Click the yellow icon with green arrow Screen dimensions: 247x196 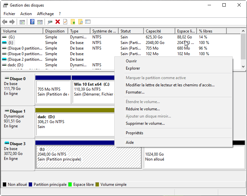click(x=73, y=22)
